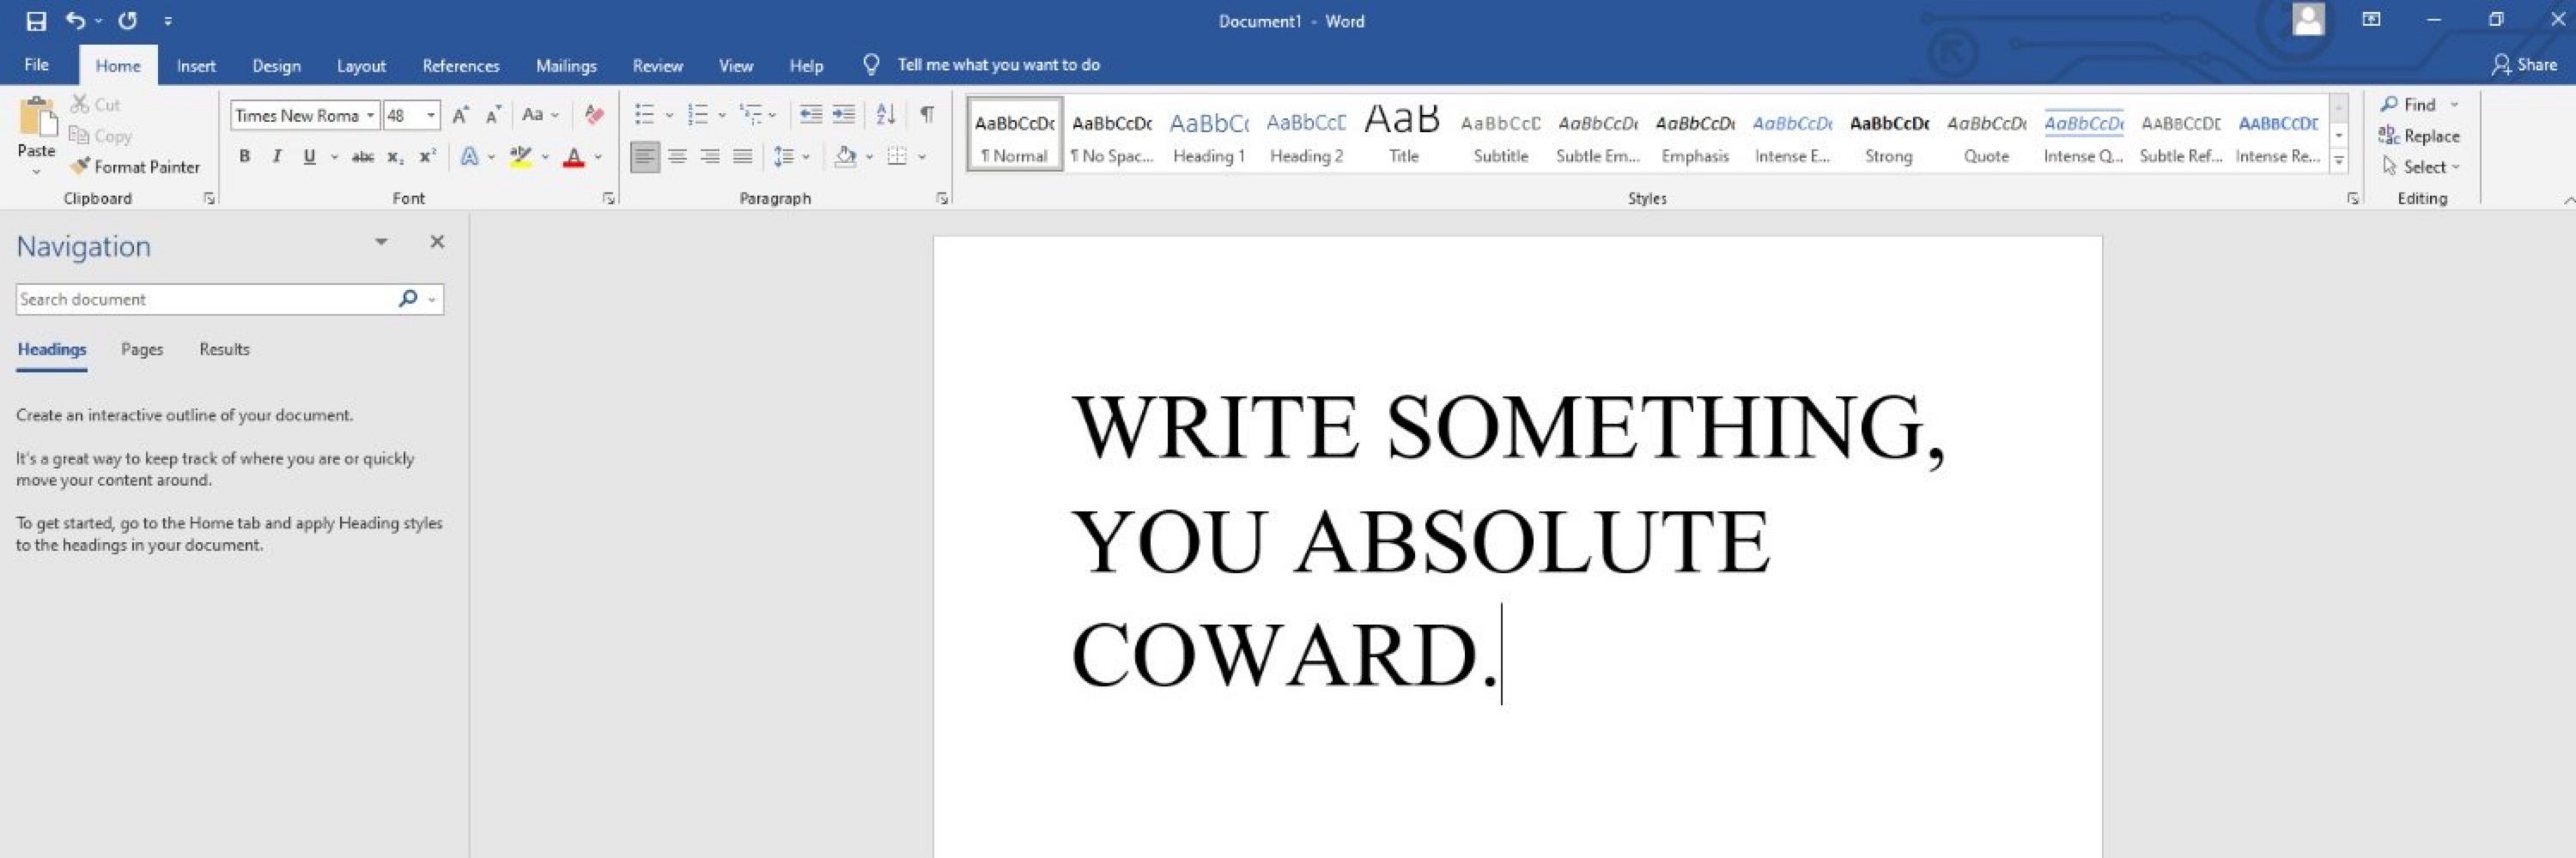The width and height of the screenshot is (2576, 858).
Task: Click Replace in the Editing group
Action: [x=2419, y=136]
